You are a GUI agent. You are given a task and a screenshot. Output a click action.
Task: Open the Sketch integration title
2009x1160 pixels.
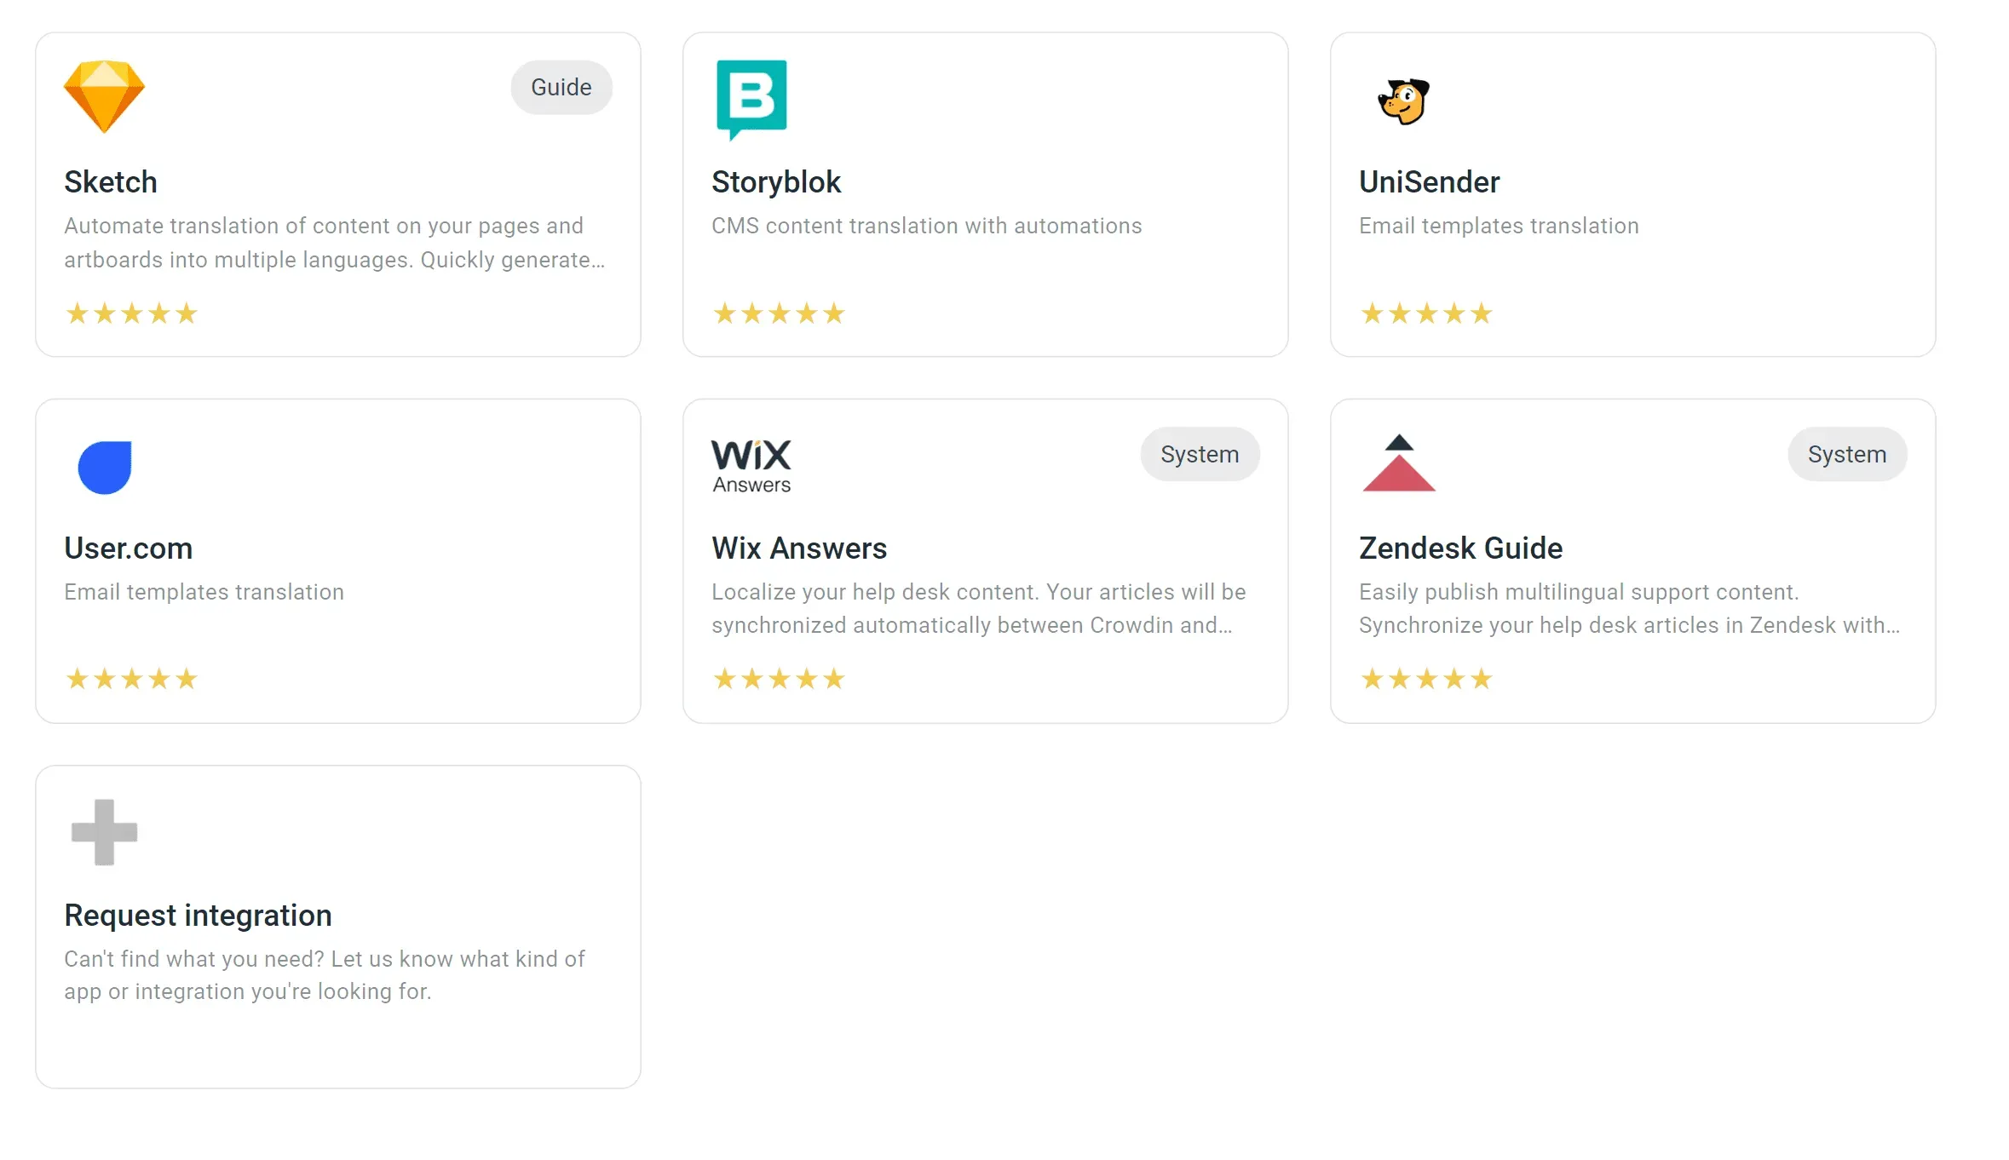[x=111, y=182]
